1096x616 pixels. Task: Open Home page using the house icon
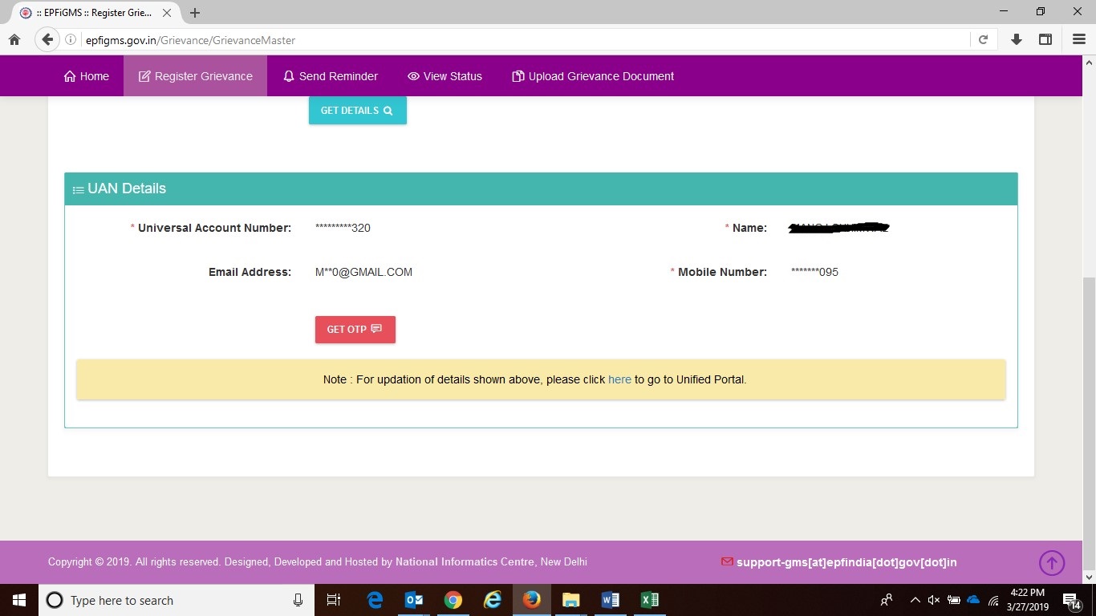tap(68, 75)
